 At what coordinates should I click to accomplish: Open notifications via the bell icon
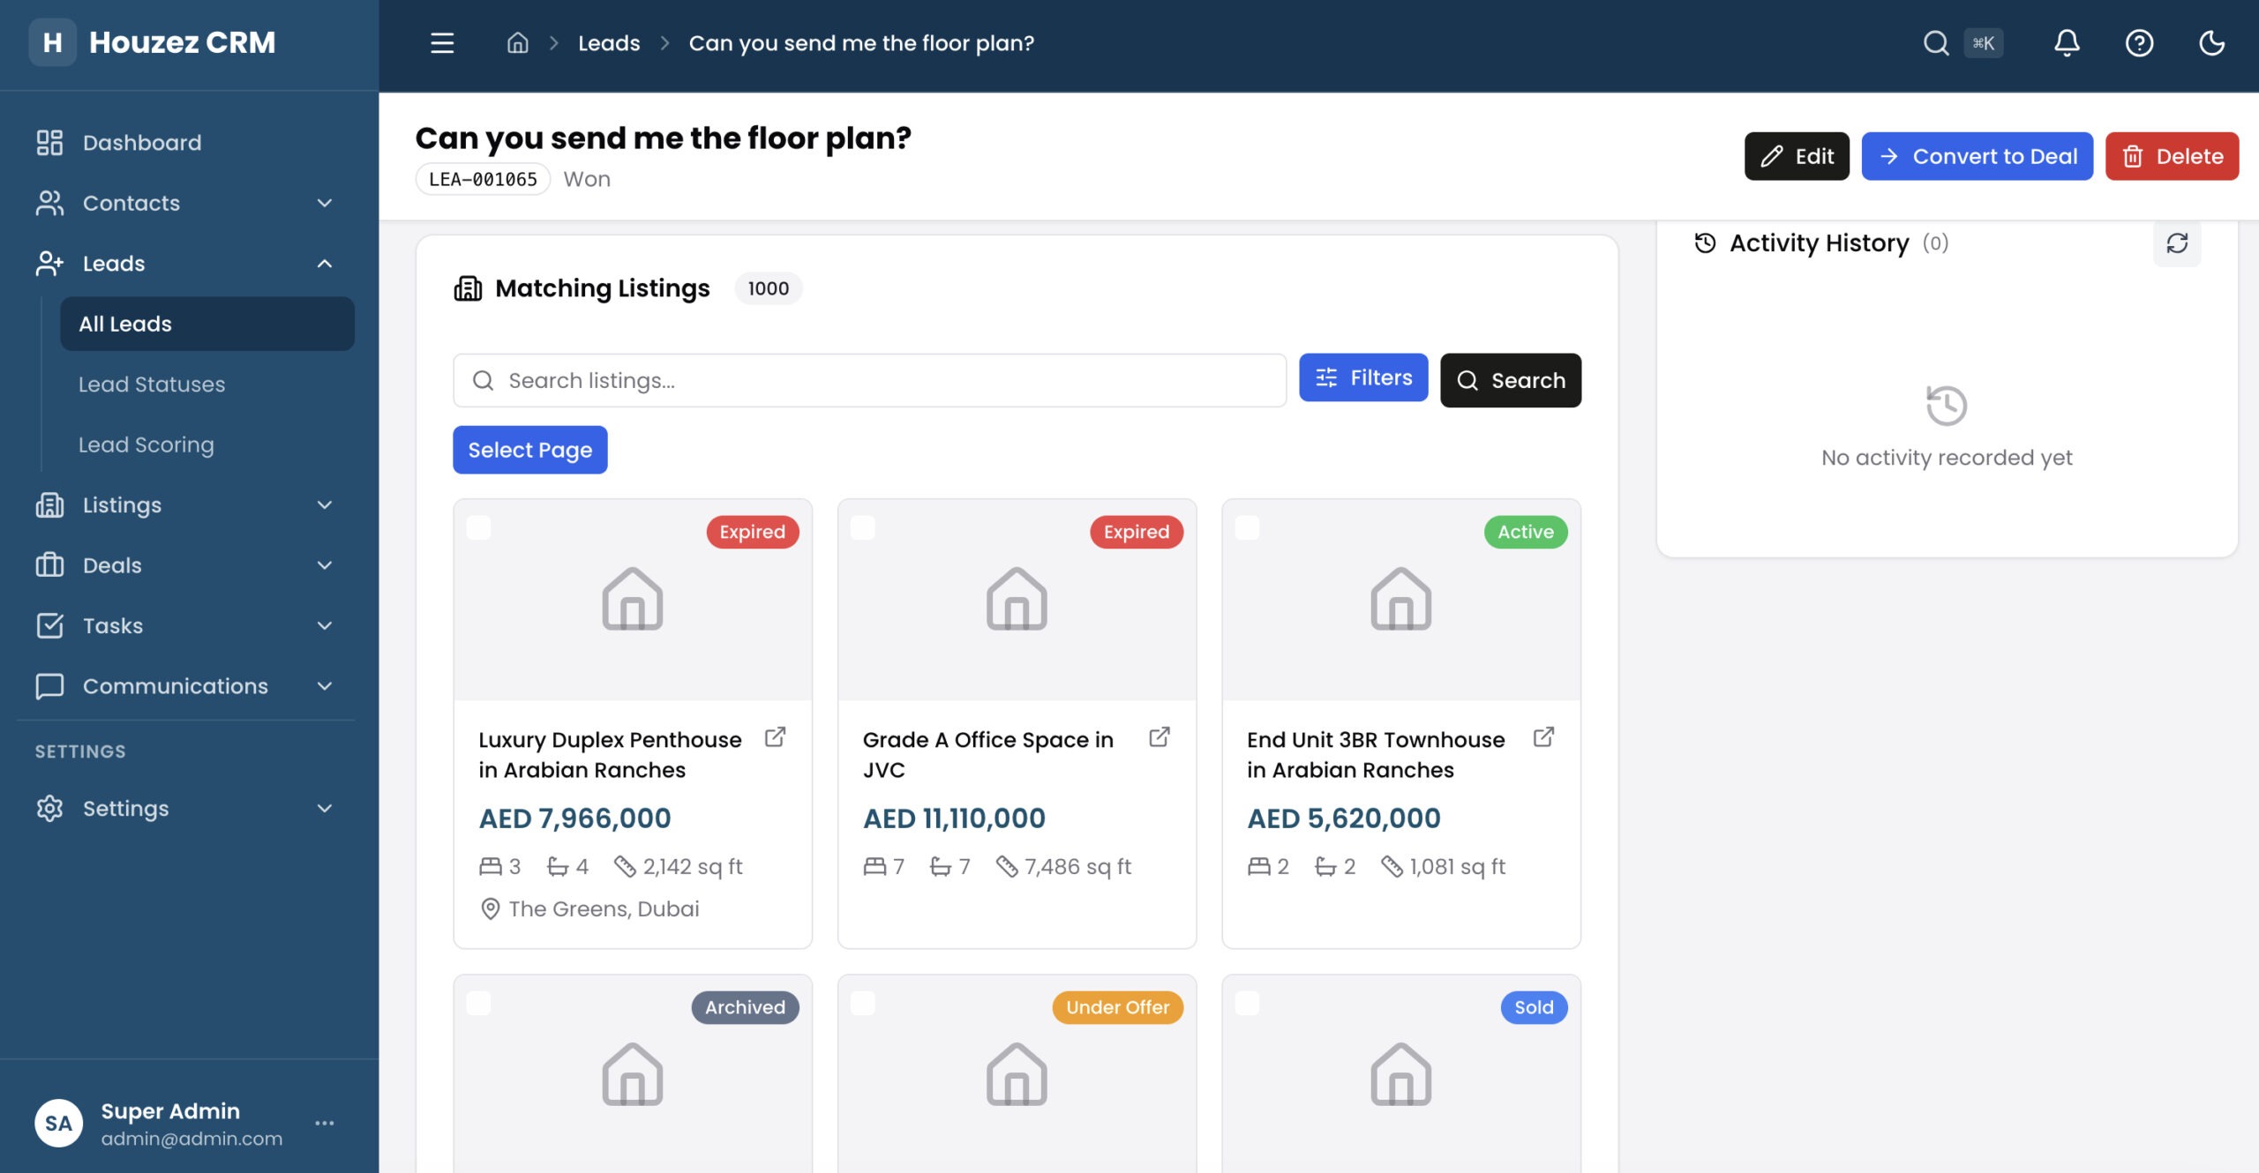click(x=2066, y=42)
